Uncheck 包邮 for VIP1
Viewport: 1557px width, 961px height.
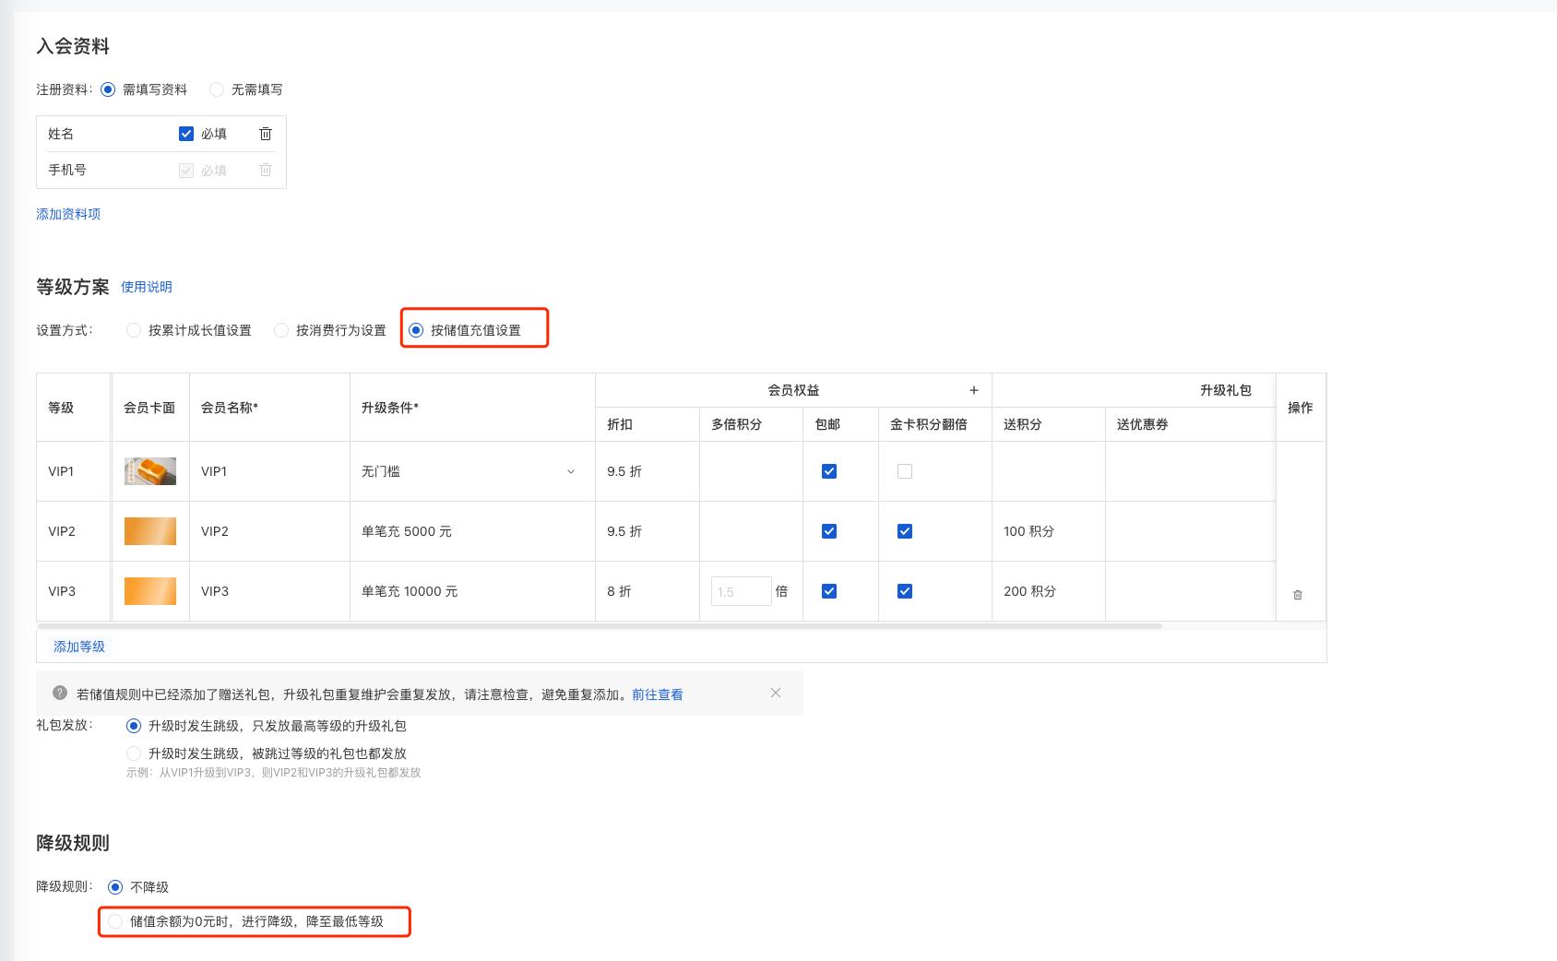click(x=829, y=471)
